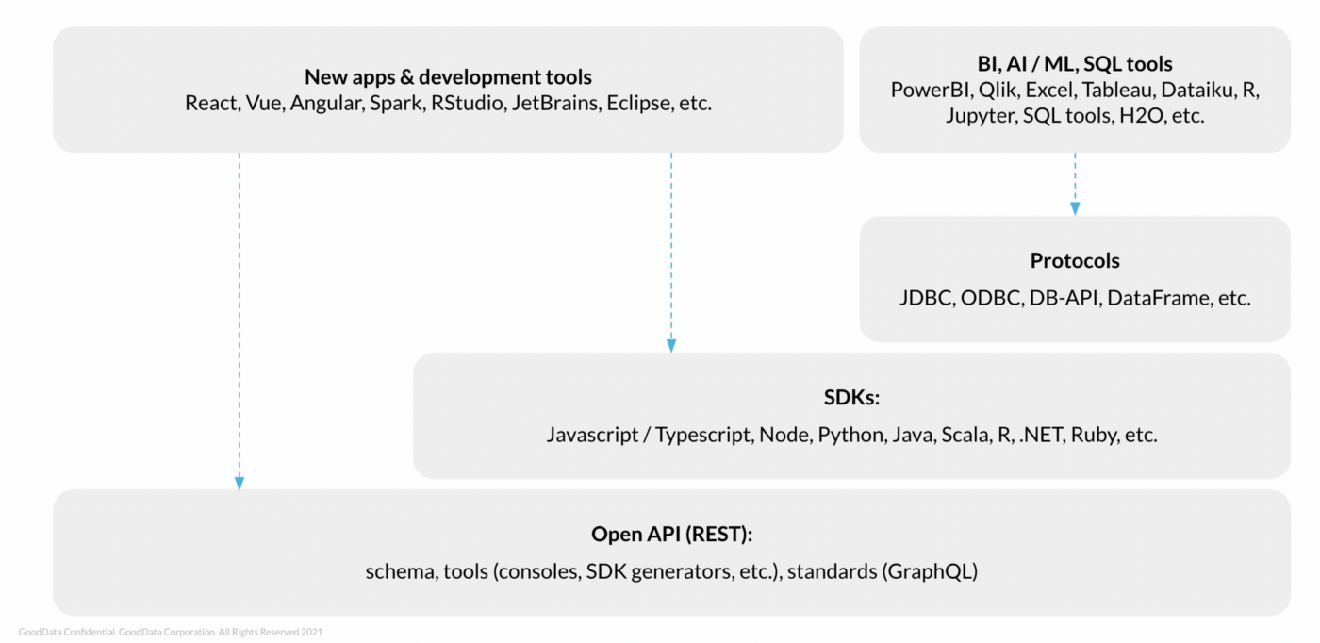Viewport: 1320px width, 643px height.
Task: Open the Open API (REST) box
Action: coord(670,534)
